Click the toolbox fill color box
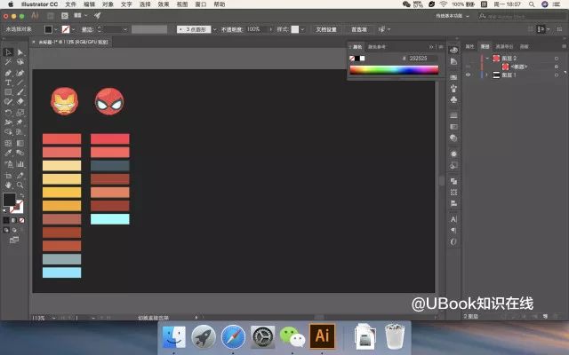This screenshot has width=569, height=355. tap(10, 199)
